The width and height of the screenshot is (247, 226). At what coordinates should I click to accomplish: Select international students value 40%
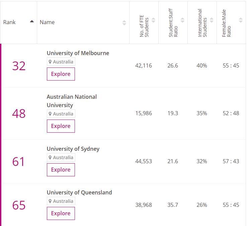point(202,65)
